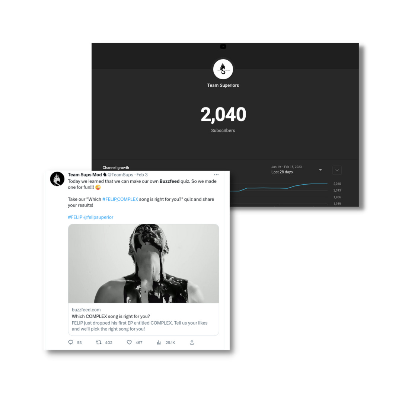The height and width of the screenshot is (402, 402).
Task: Open the @TeamSups handle
Action: click(x=120, y=175)
